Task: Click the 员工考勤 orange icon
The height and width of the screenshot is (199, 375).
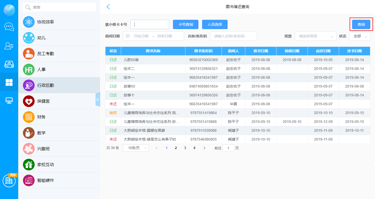Action: (29, 54)
